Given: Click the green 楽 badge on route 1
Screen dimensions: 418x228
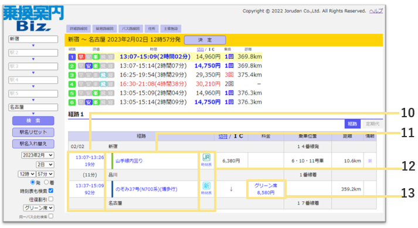Looking at the screenshot, I should (x=96, y=57).
